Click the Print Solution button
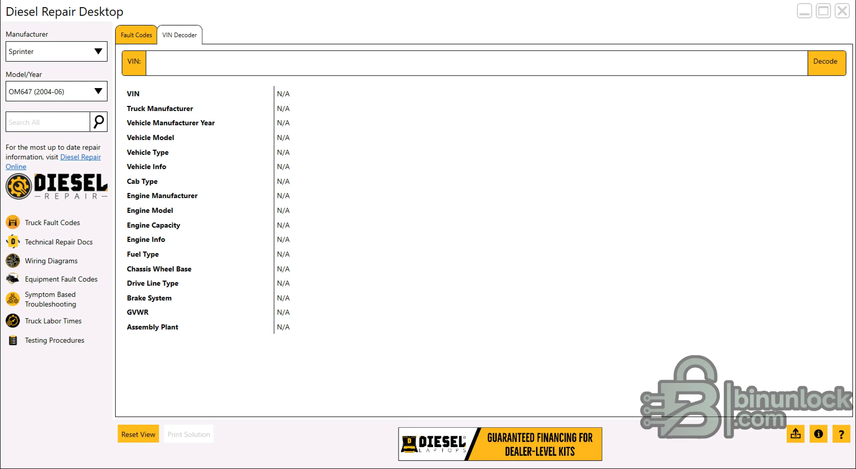This screenshot has width=856, height=469. click(189, 434)
